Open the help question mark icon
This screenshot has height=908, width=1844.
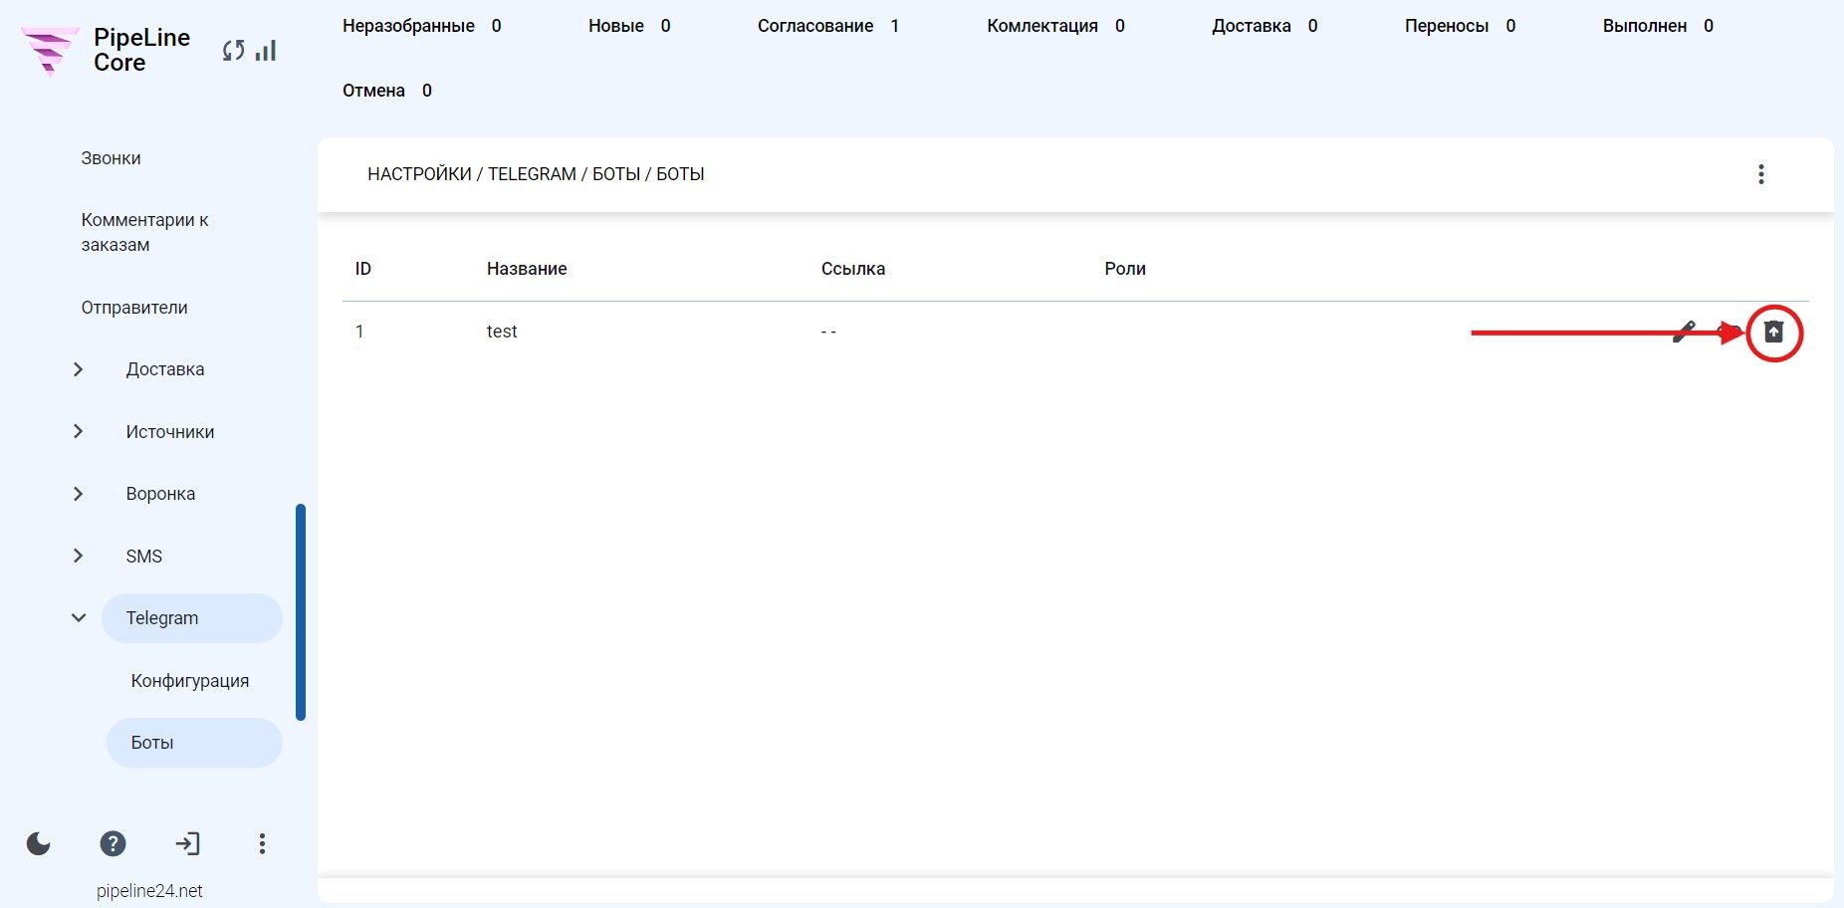pos(113,844)
